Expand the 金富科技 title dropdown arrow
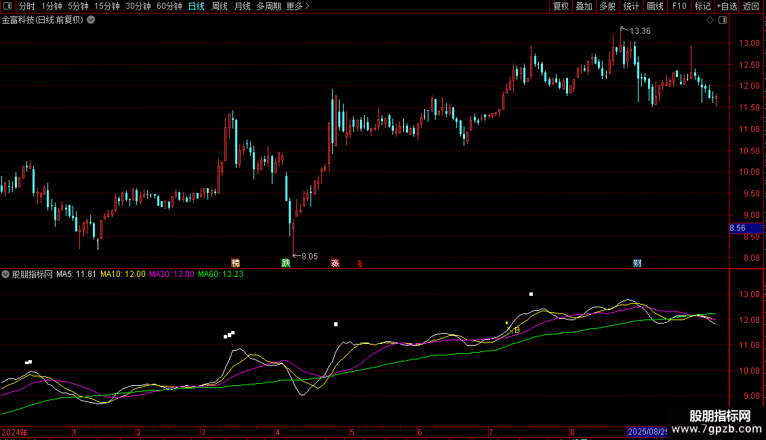The height and width of the screenshot is (440, 766). coord(91,20)
